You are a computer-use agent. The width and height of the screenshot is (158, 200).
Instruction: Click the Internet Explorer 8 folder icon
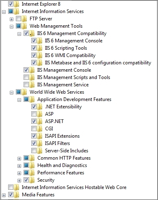tap(17, 4)
